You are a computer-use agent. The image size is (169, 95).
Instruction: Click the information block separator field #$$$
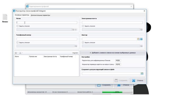118,60
